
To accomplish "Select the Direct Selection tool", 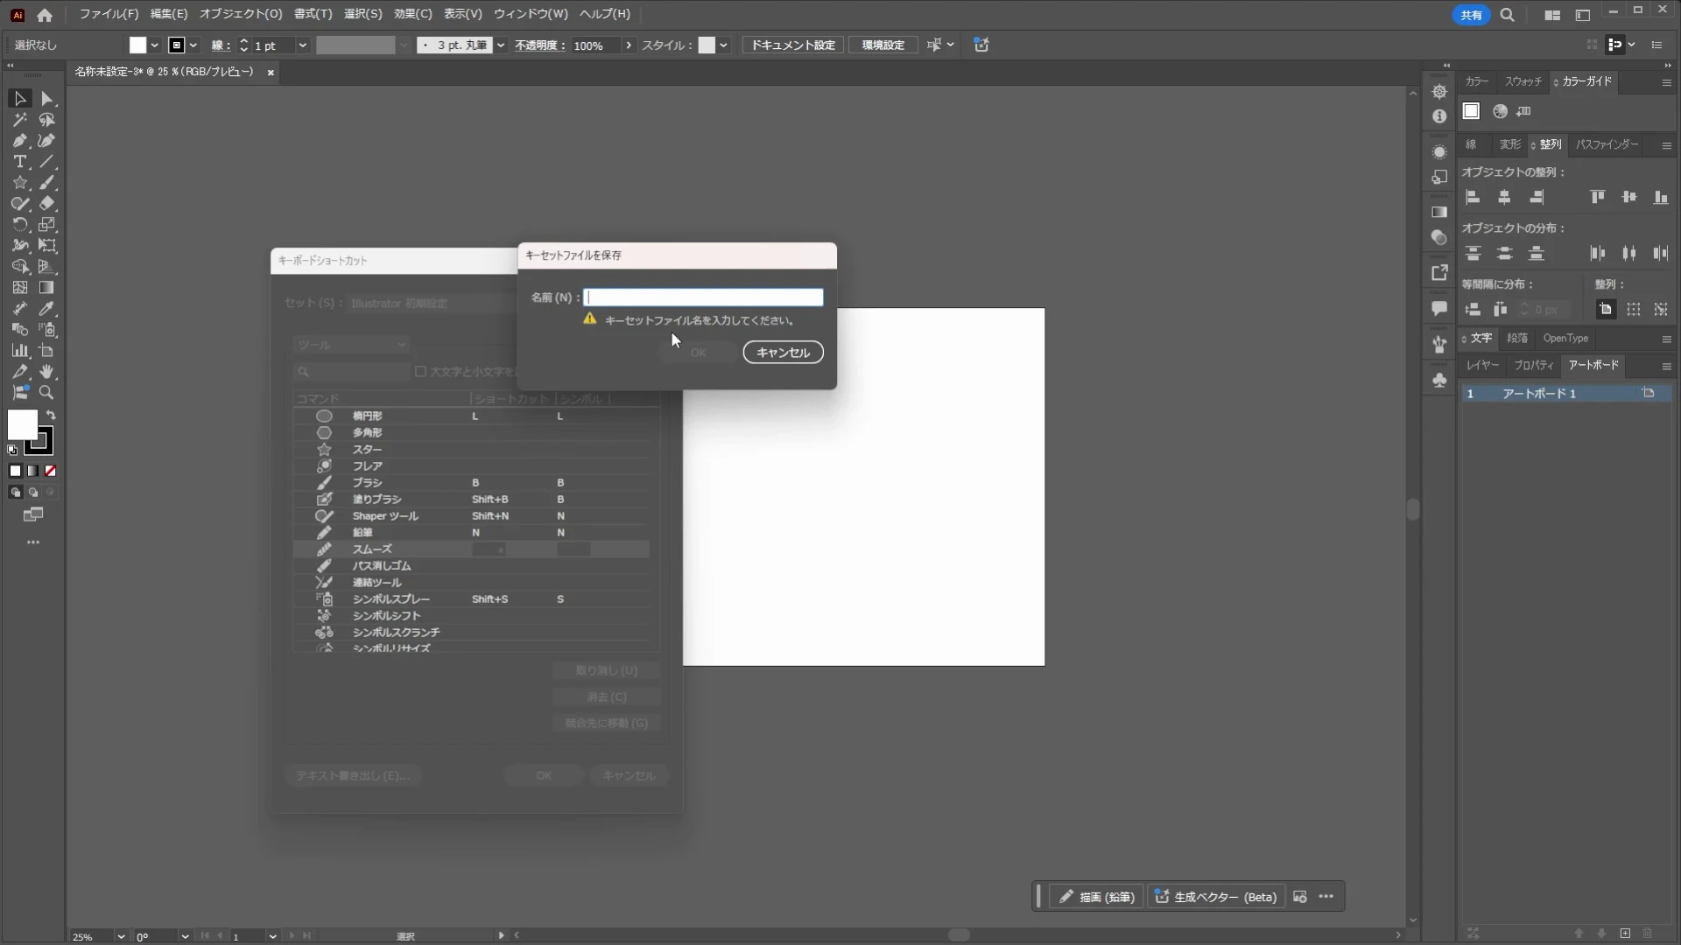I will [x=47, y=99].
